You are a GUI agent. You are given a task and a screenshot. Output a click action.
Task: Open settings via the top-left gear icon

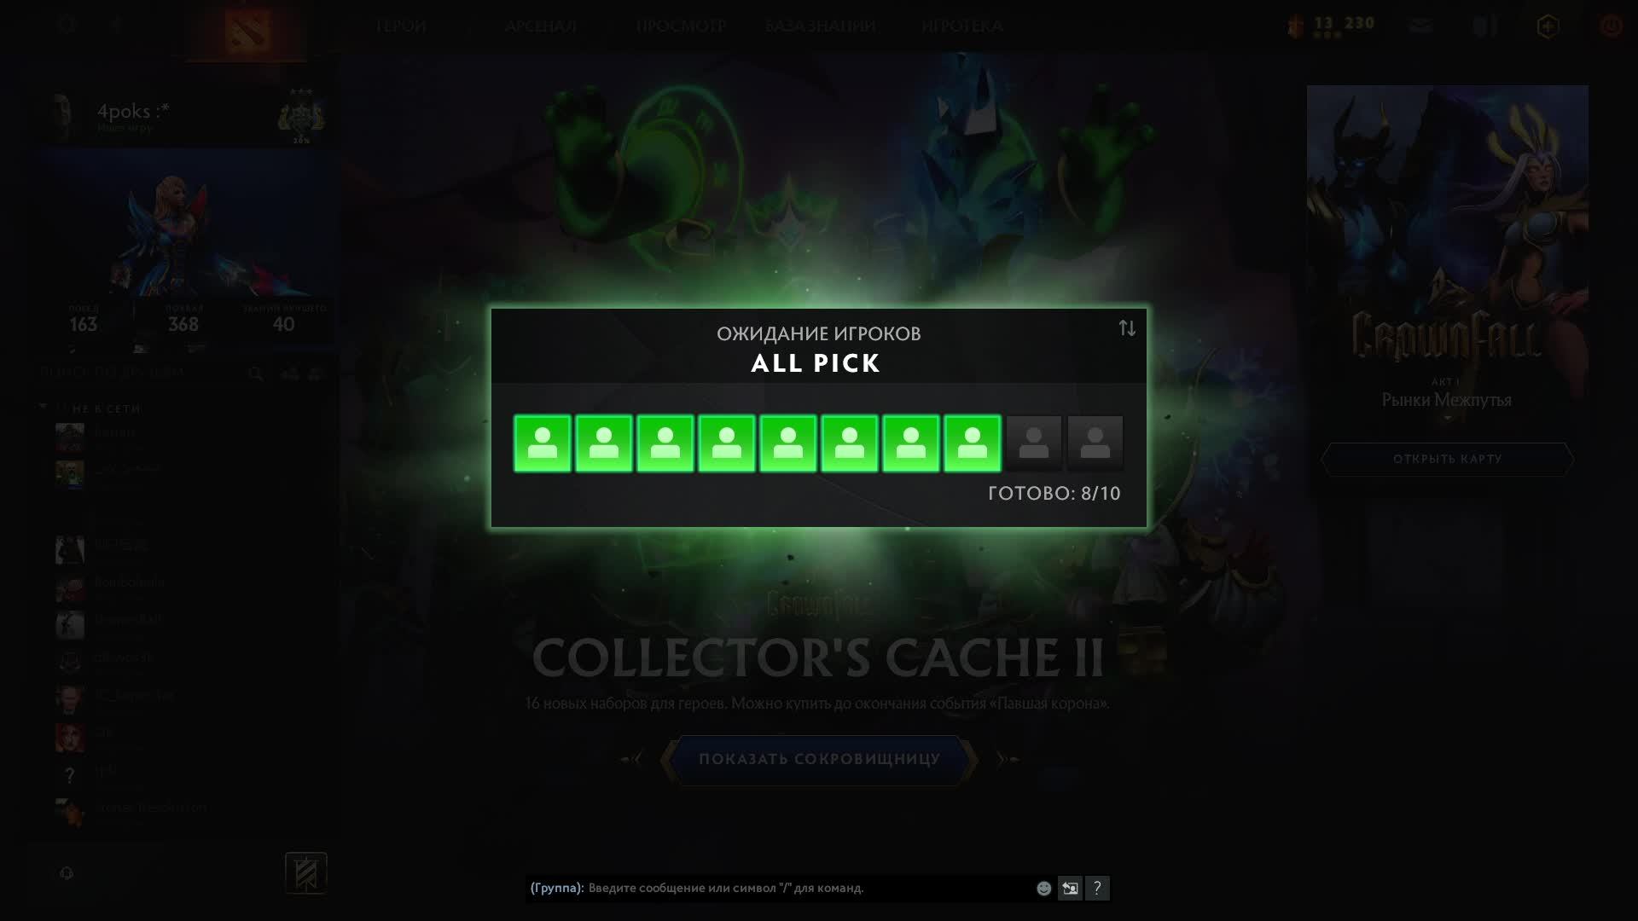pyautogui.click(x=67, y=25)
